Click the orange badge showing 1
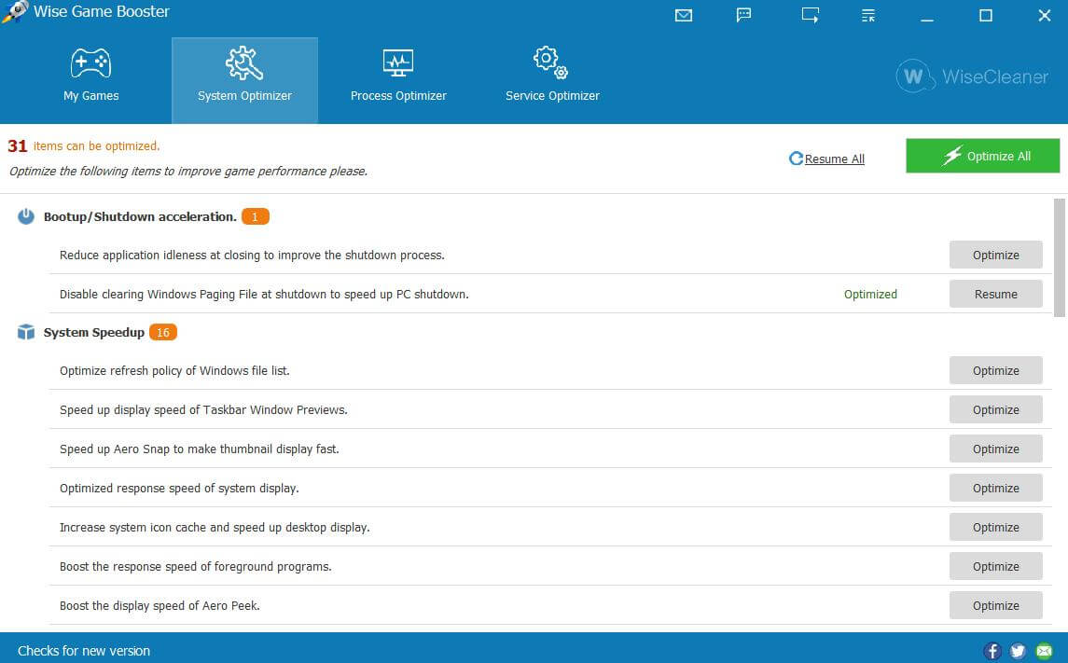This screenshot has height=663, width=1068. coord(256,216)
